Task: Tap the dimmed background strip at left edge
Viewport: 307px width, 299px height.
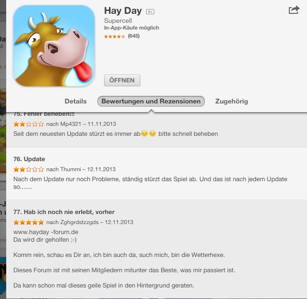Action: click(x=3, y=149)
